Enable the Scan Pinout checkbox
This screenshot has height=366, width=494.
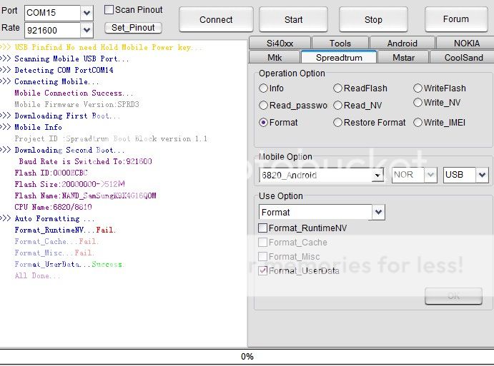click(109, 10)
